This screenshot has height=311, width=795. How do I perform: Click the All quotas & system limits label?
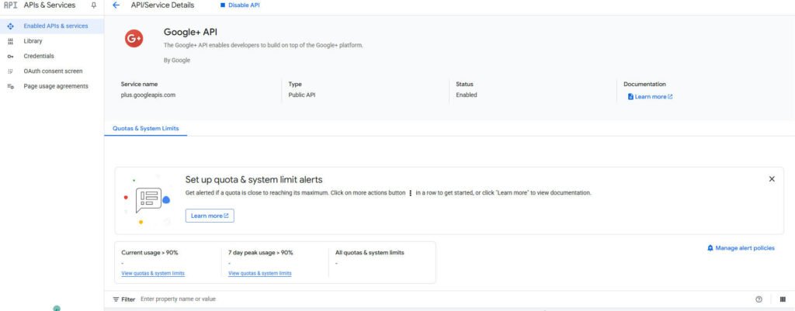coord(370,252)
